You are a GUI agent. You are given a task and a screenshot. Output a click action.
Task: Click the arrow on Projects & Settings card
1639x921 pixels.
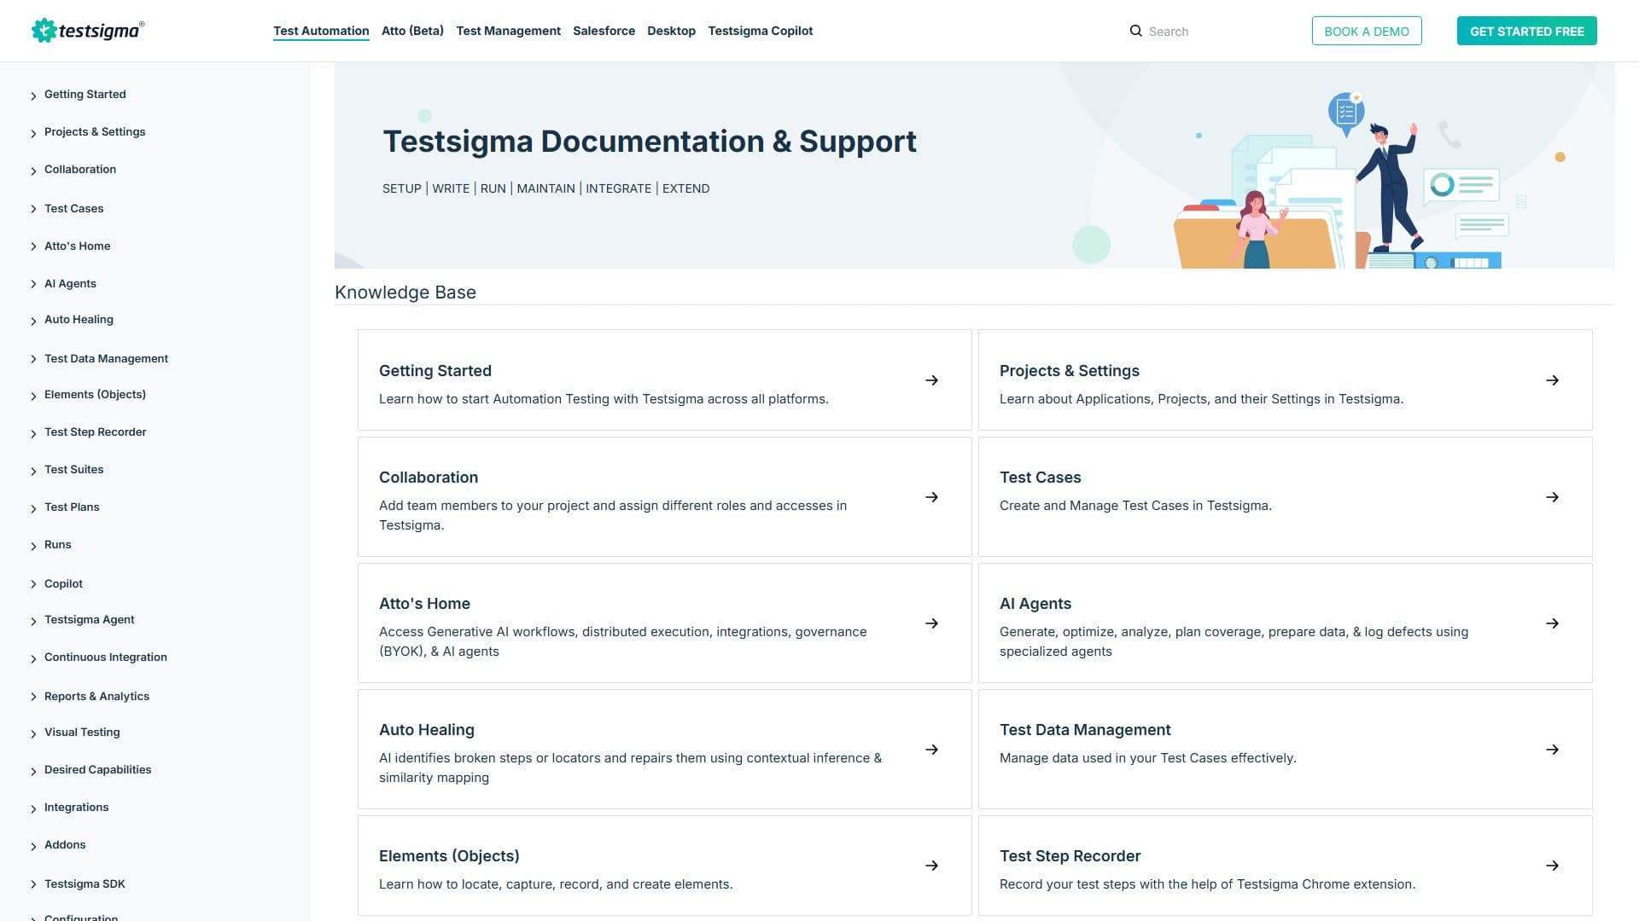pos(1553,380)
